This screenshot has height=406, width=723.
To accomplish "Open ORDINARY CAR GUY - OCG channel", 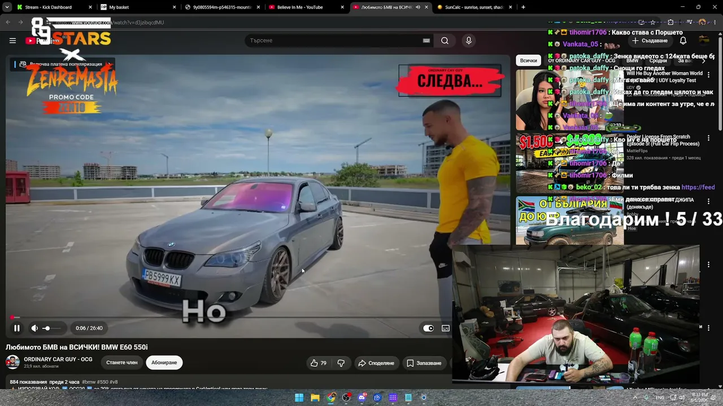I will click(58, 359).
